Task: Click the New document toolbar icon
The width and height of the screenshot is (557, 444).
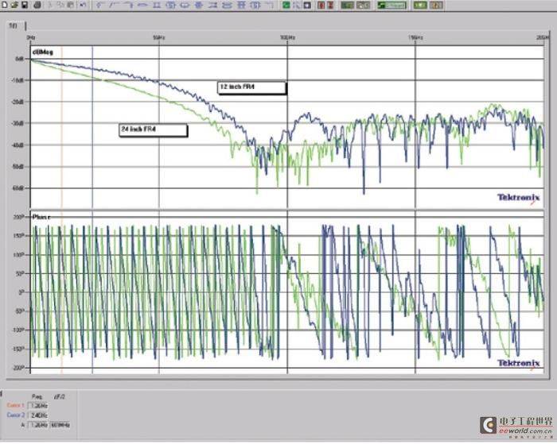Action: [5, 5]
